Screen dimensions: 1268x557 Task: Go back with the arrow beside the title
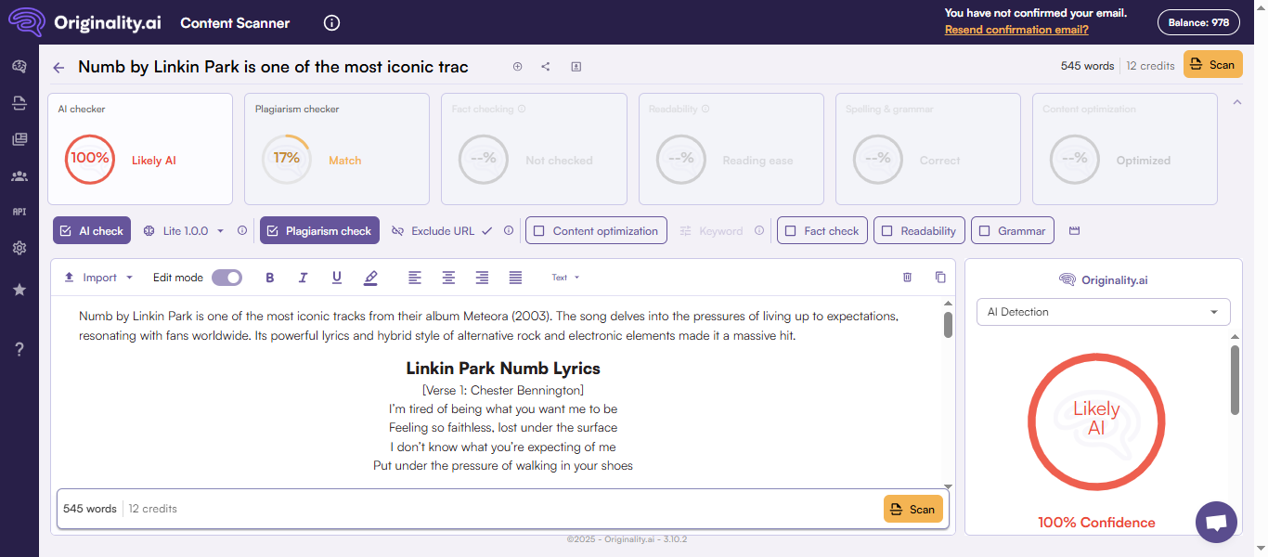tap(59, 67)
